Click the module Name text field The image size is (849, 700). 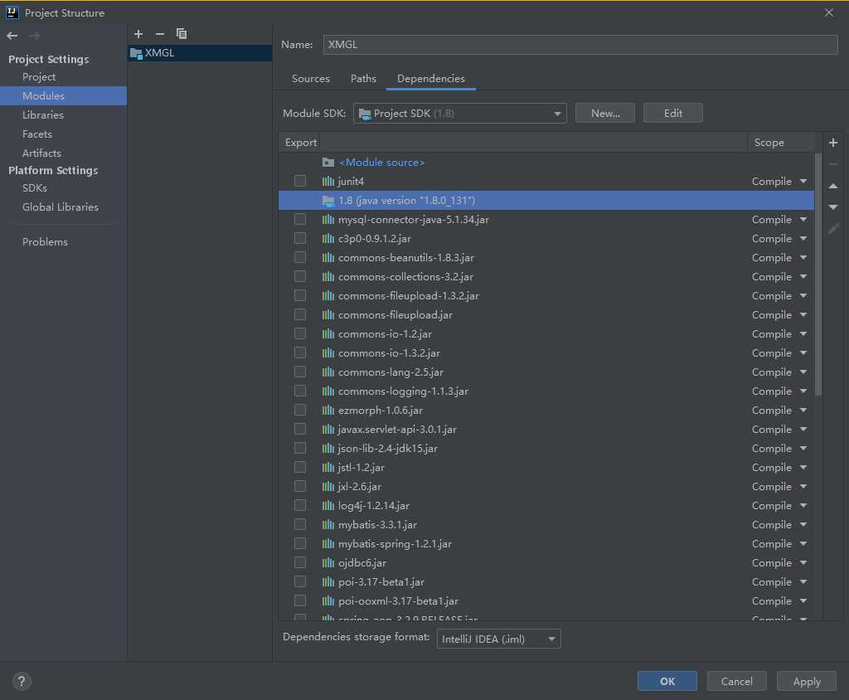tap(580, 45)
